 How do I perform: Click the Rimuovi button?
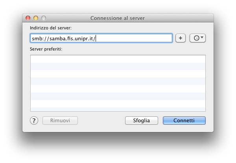point(60,121)
